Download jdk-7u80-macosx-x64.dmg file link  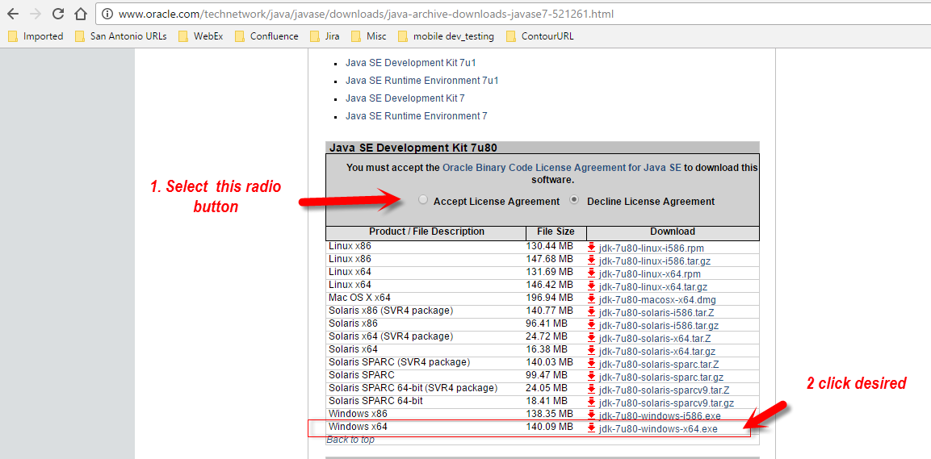657,299
